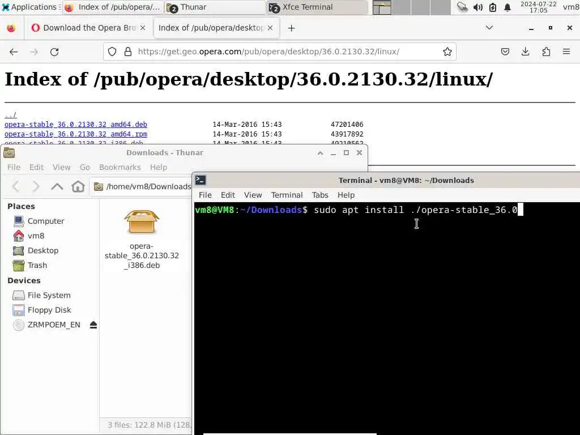Screen dimensions: 580x435
Task: Open Terminal File menu
Action: (205, 195)
